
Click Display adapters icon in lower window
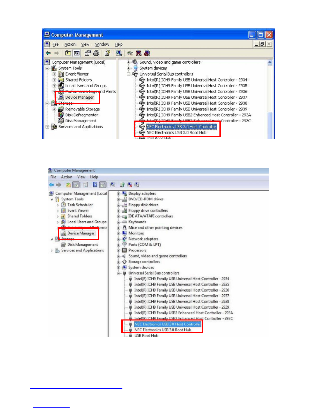click(x=124, y=193)
